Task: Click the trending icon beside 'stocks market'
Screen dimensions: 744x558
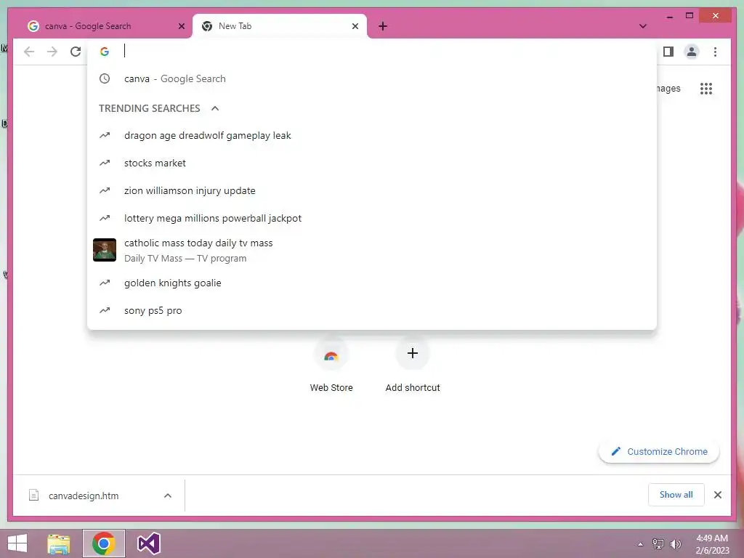Action: coord(105,163)
